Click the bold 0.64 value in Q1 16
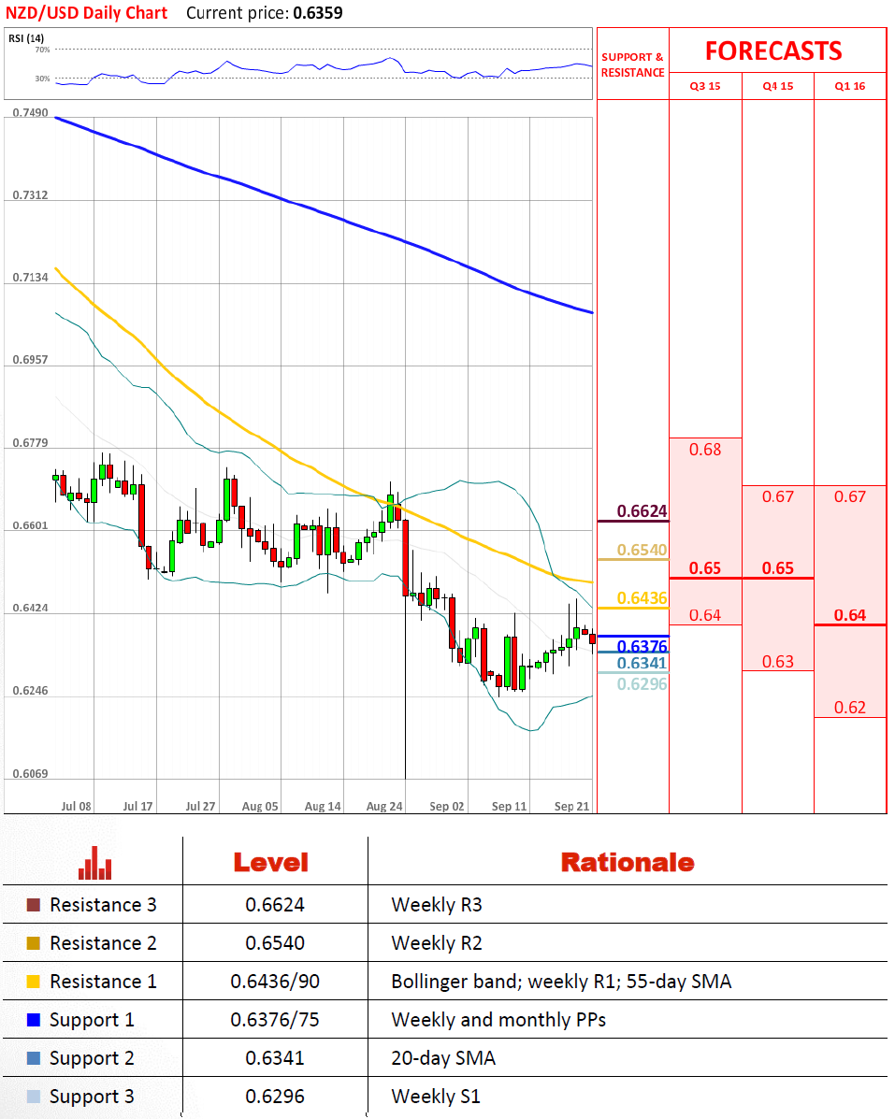 click(850, 615)
